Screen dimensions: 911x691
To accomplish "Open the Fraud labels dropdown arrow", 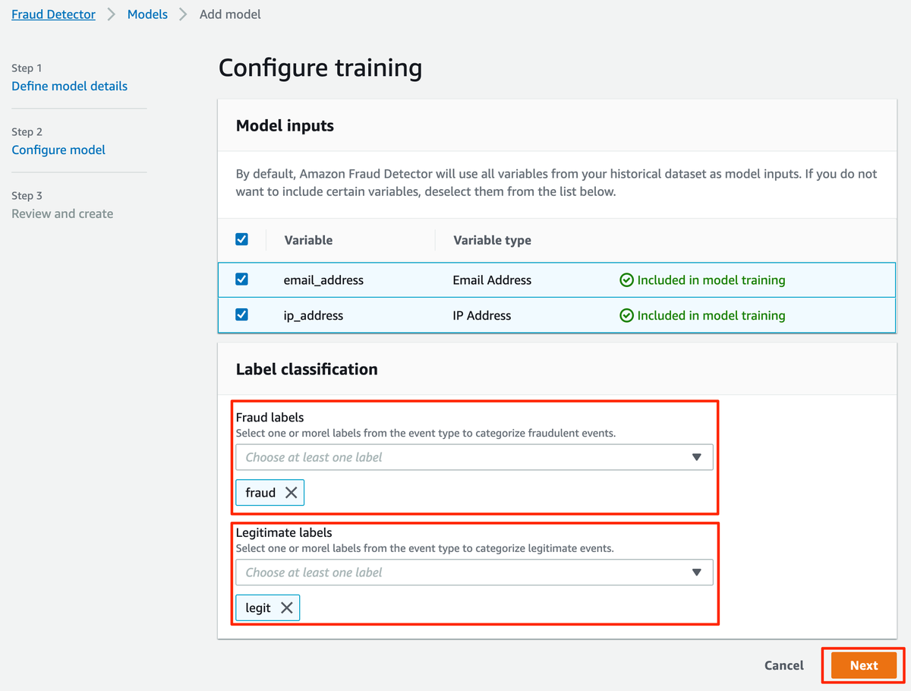I will click(x=696, y=457).
